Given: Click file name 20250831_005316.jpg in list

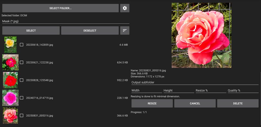Looking at the screenshot, I should (x=40, y=116).
